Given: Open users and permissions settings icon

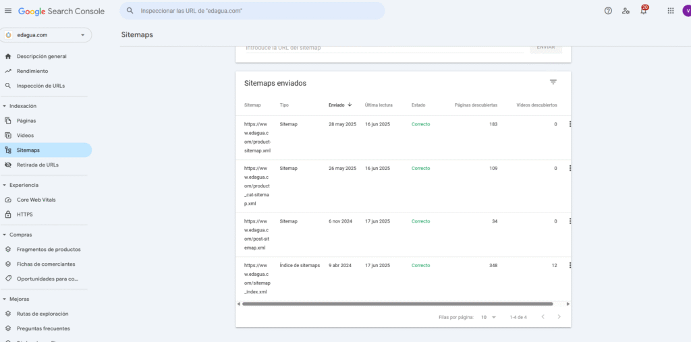Looking at the screenshot, I should 626,11.
